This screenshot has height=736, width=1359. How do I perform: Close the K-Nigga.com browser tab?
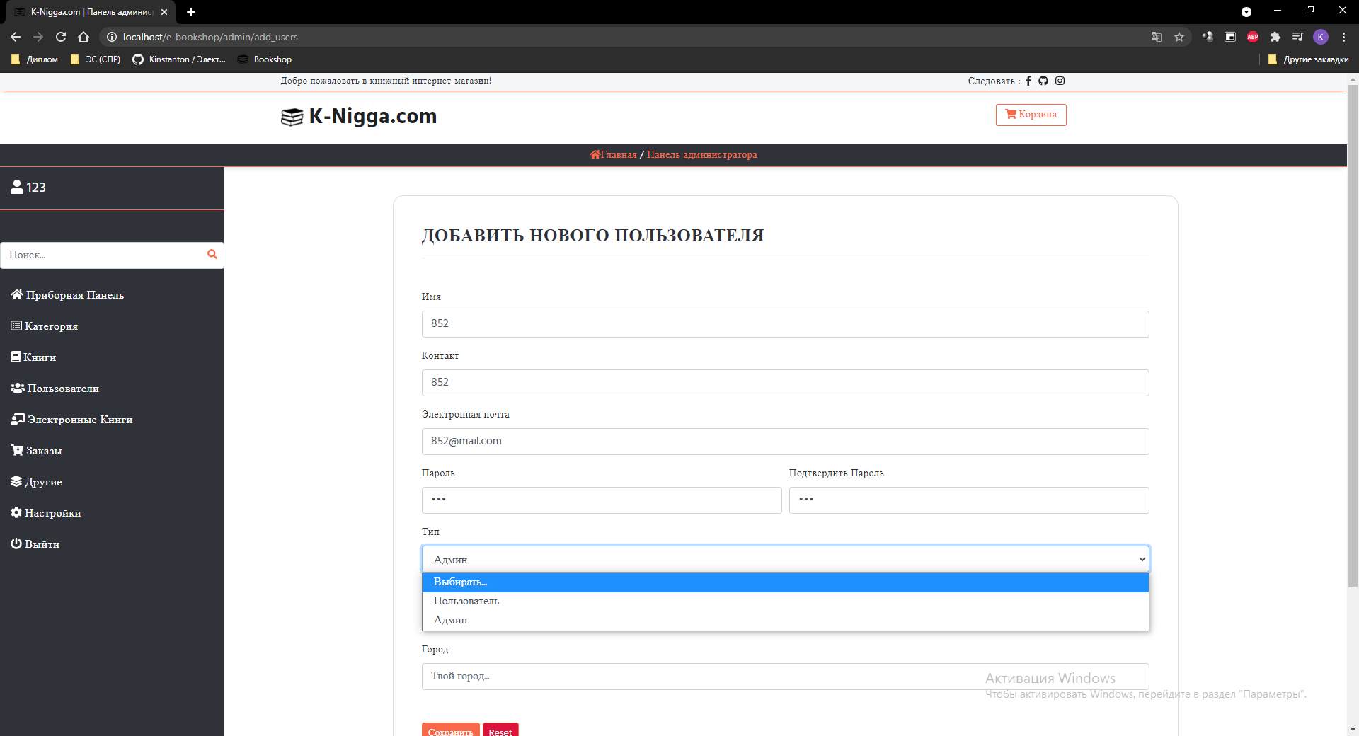164,12
